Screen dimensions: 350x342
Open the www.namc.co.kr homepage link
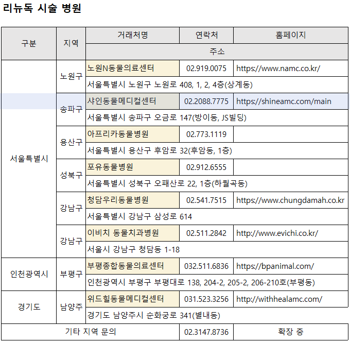(x=278, y=68)
